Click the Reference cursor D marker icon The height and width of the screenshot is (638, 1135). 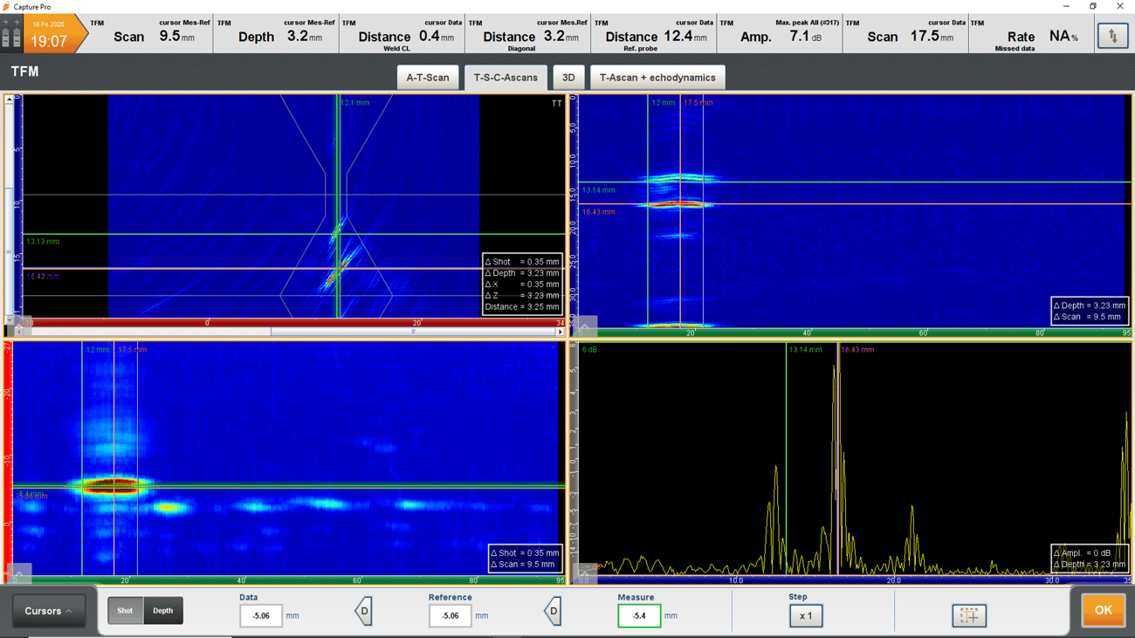(553, 612)
